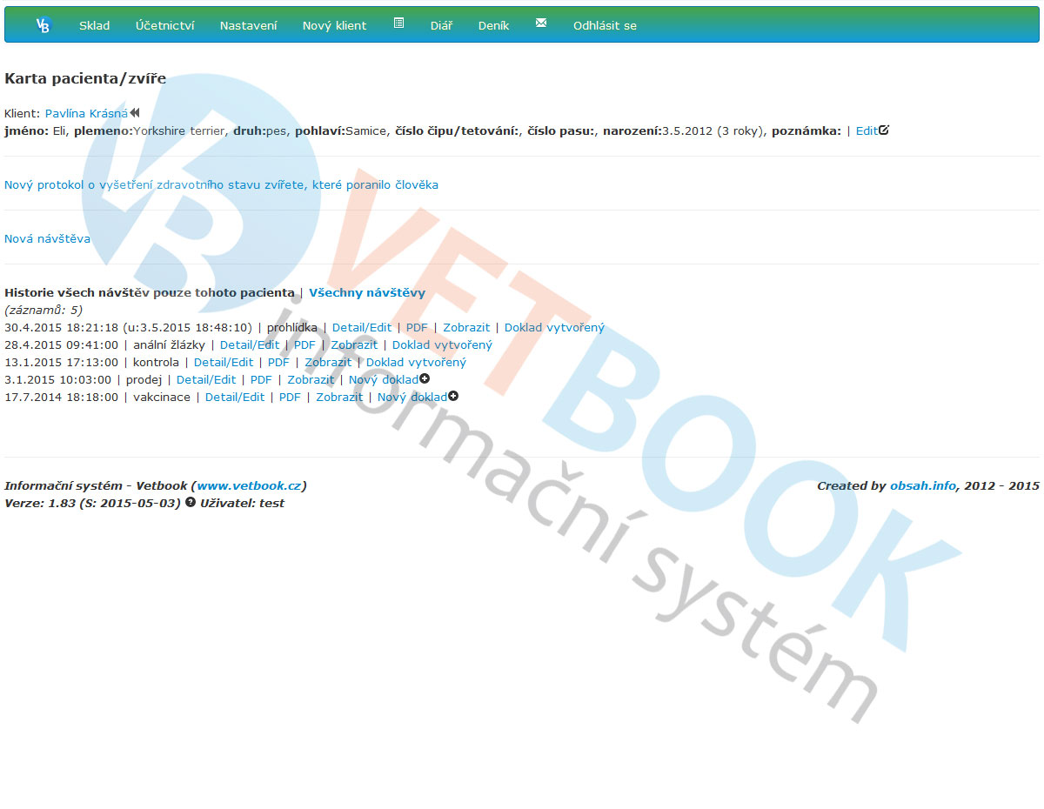Open the Sklad menu

[94, 25]
